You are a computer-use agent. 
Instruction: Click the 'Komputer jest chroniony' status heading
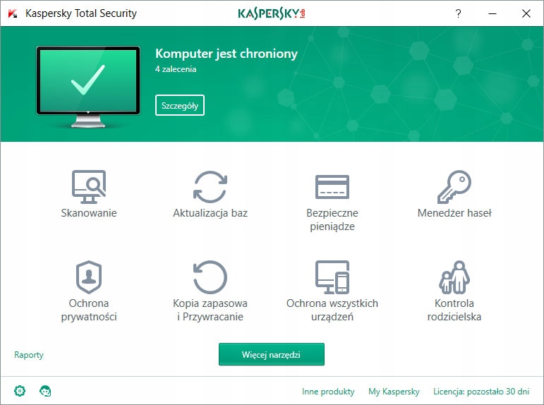226,54
